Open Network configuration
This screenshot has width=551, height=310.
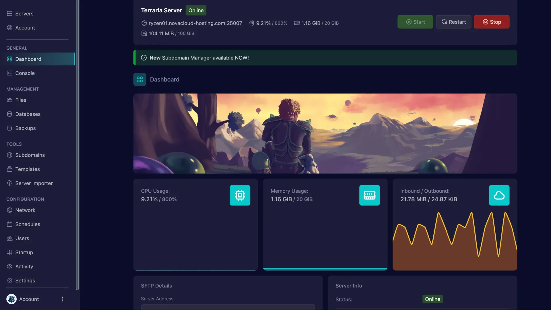(37, 210)
